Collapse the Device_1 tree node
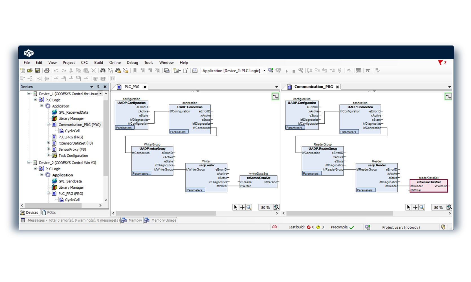Image resolution: width=471 pixels, height=282 pixels. click(x=29, y=94)
